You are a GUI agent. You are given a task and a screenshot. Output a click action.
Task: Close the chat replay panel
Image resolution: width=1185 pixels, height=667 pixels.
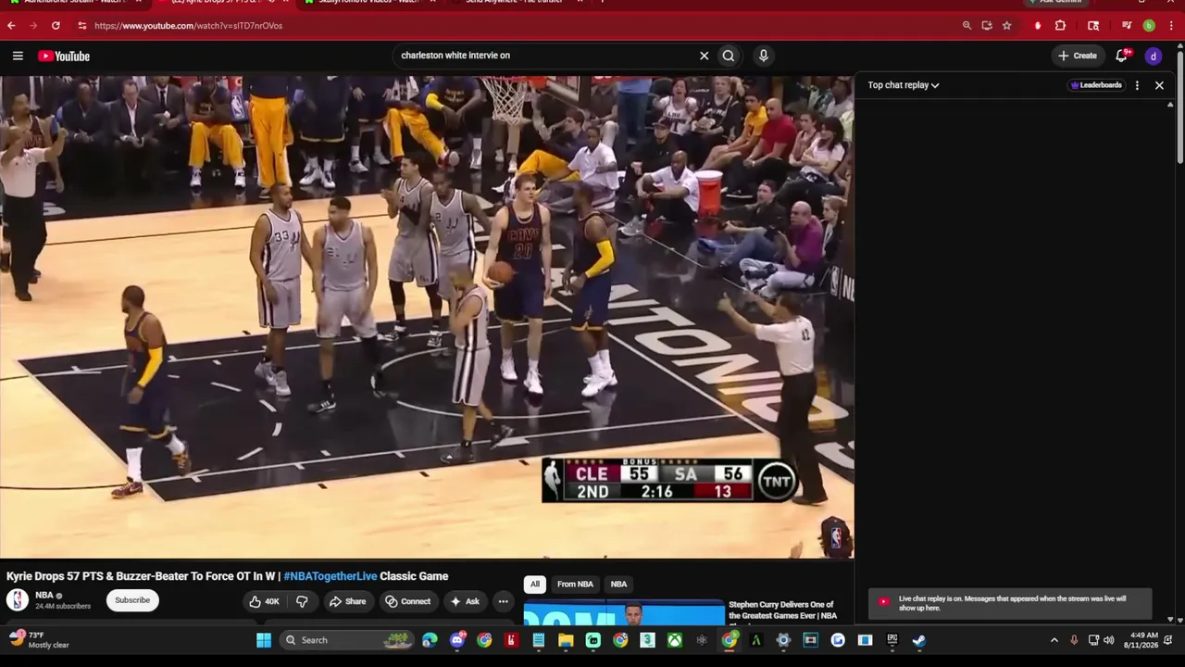1159,85
